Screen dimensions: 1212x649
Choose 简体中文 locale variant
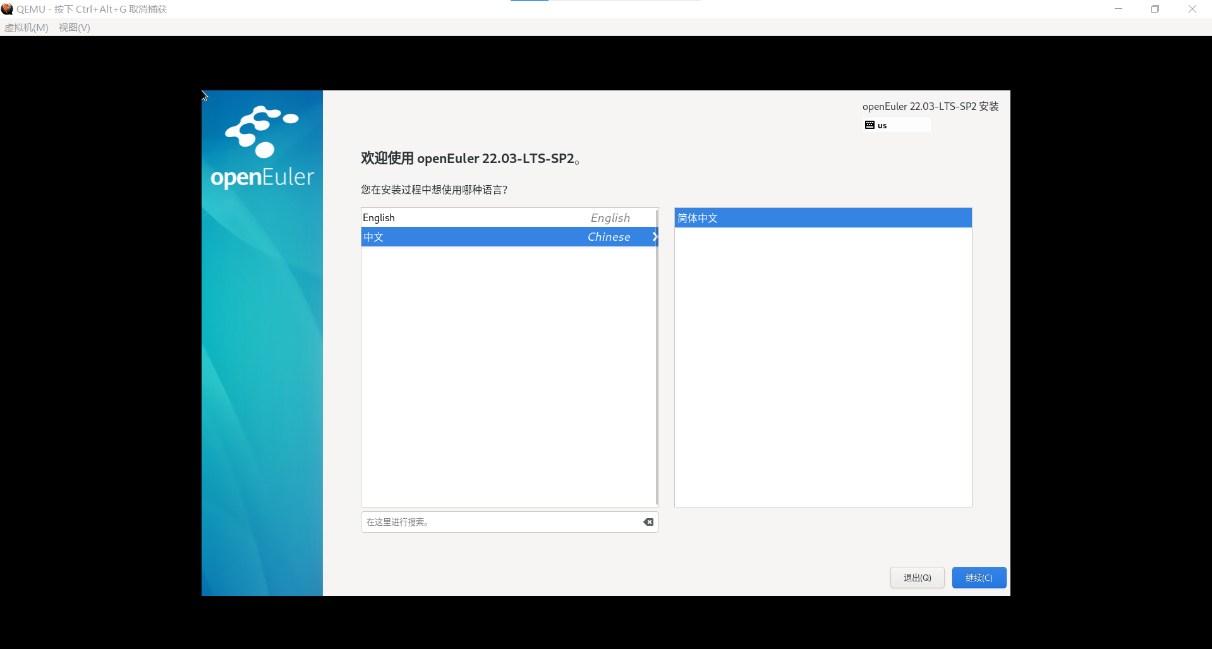[823, 218]
